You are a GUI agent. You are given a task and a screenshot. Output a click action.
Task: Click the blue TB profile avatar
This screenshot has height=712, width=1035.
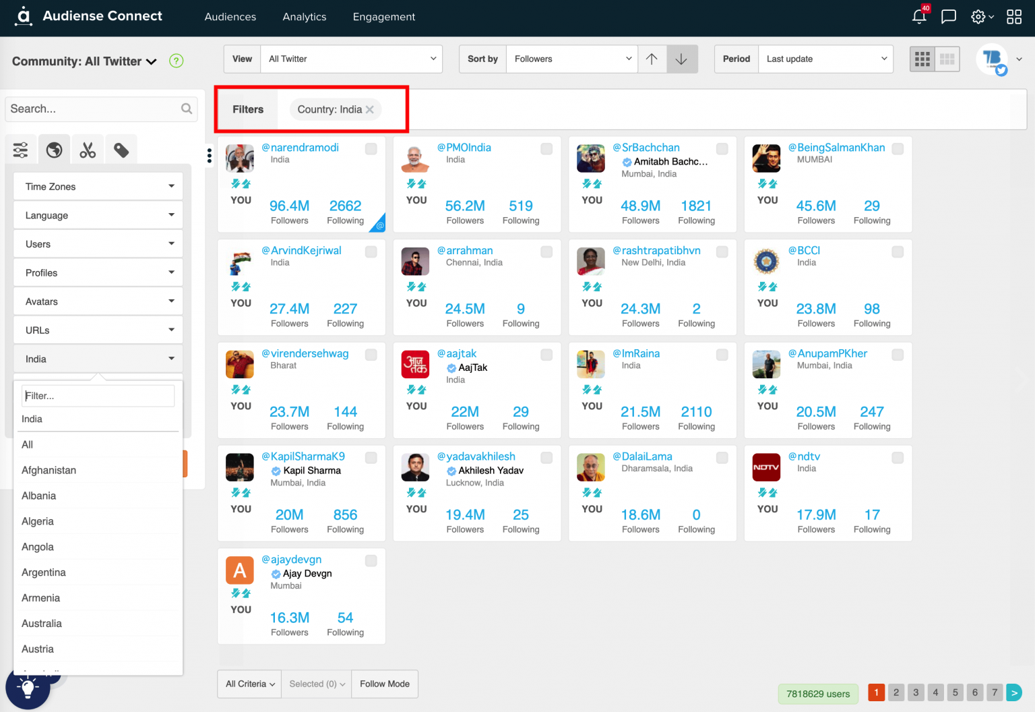[x=992, y=59]
